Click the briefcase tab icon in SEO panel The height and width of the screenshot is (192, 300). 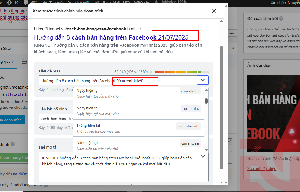coord(24,62)
